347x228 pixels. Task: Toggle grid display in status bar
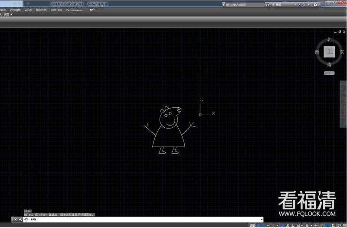(259, 225)
